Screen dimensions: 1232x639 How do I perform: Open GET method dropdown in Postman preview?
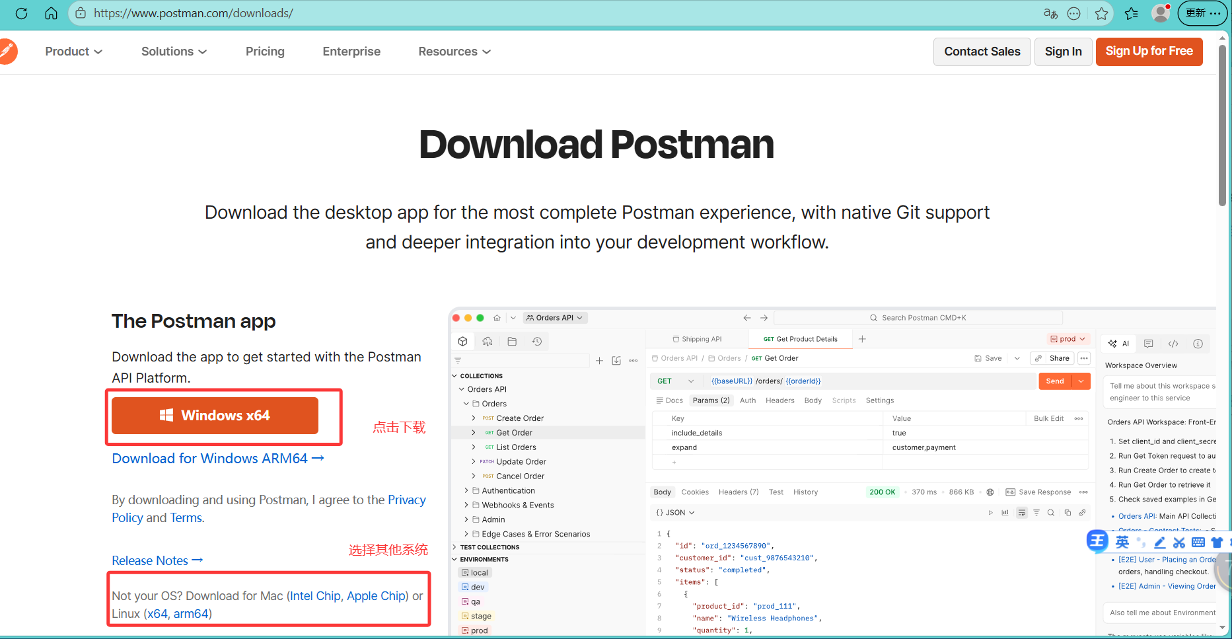tap(676, 381)
